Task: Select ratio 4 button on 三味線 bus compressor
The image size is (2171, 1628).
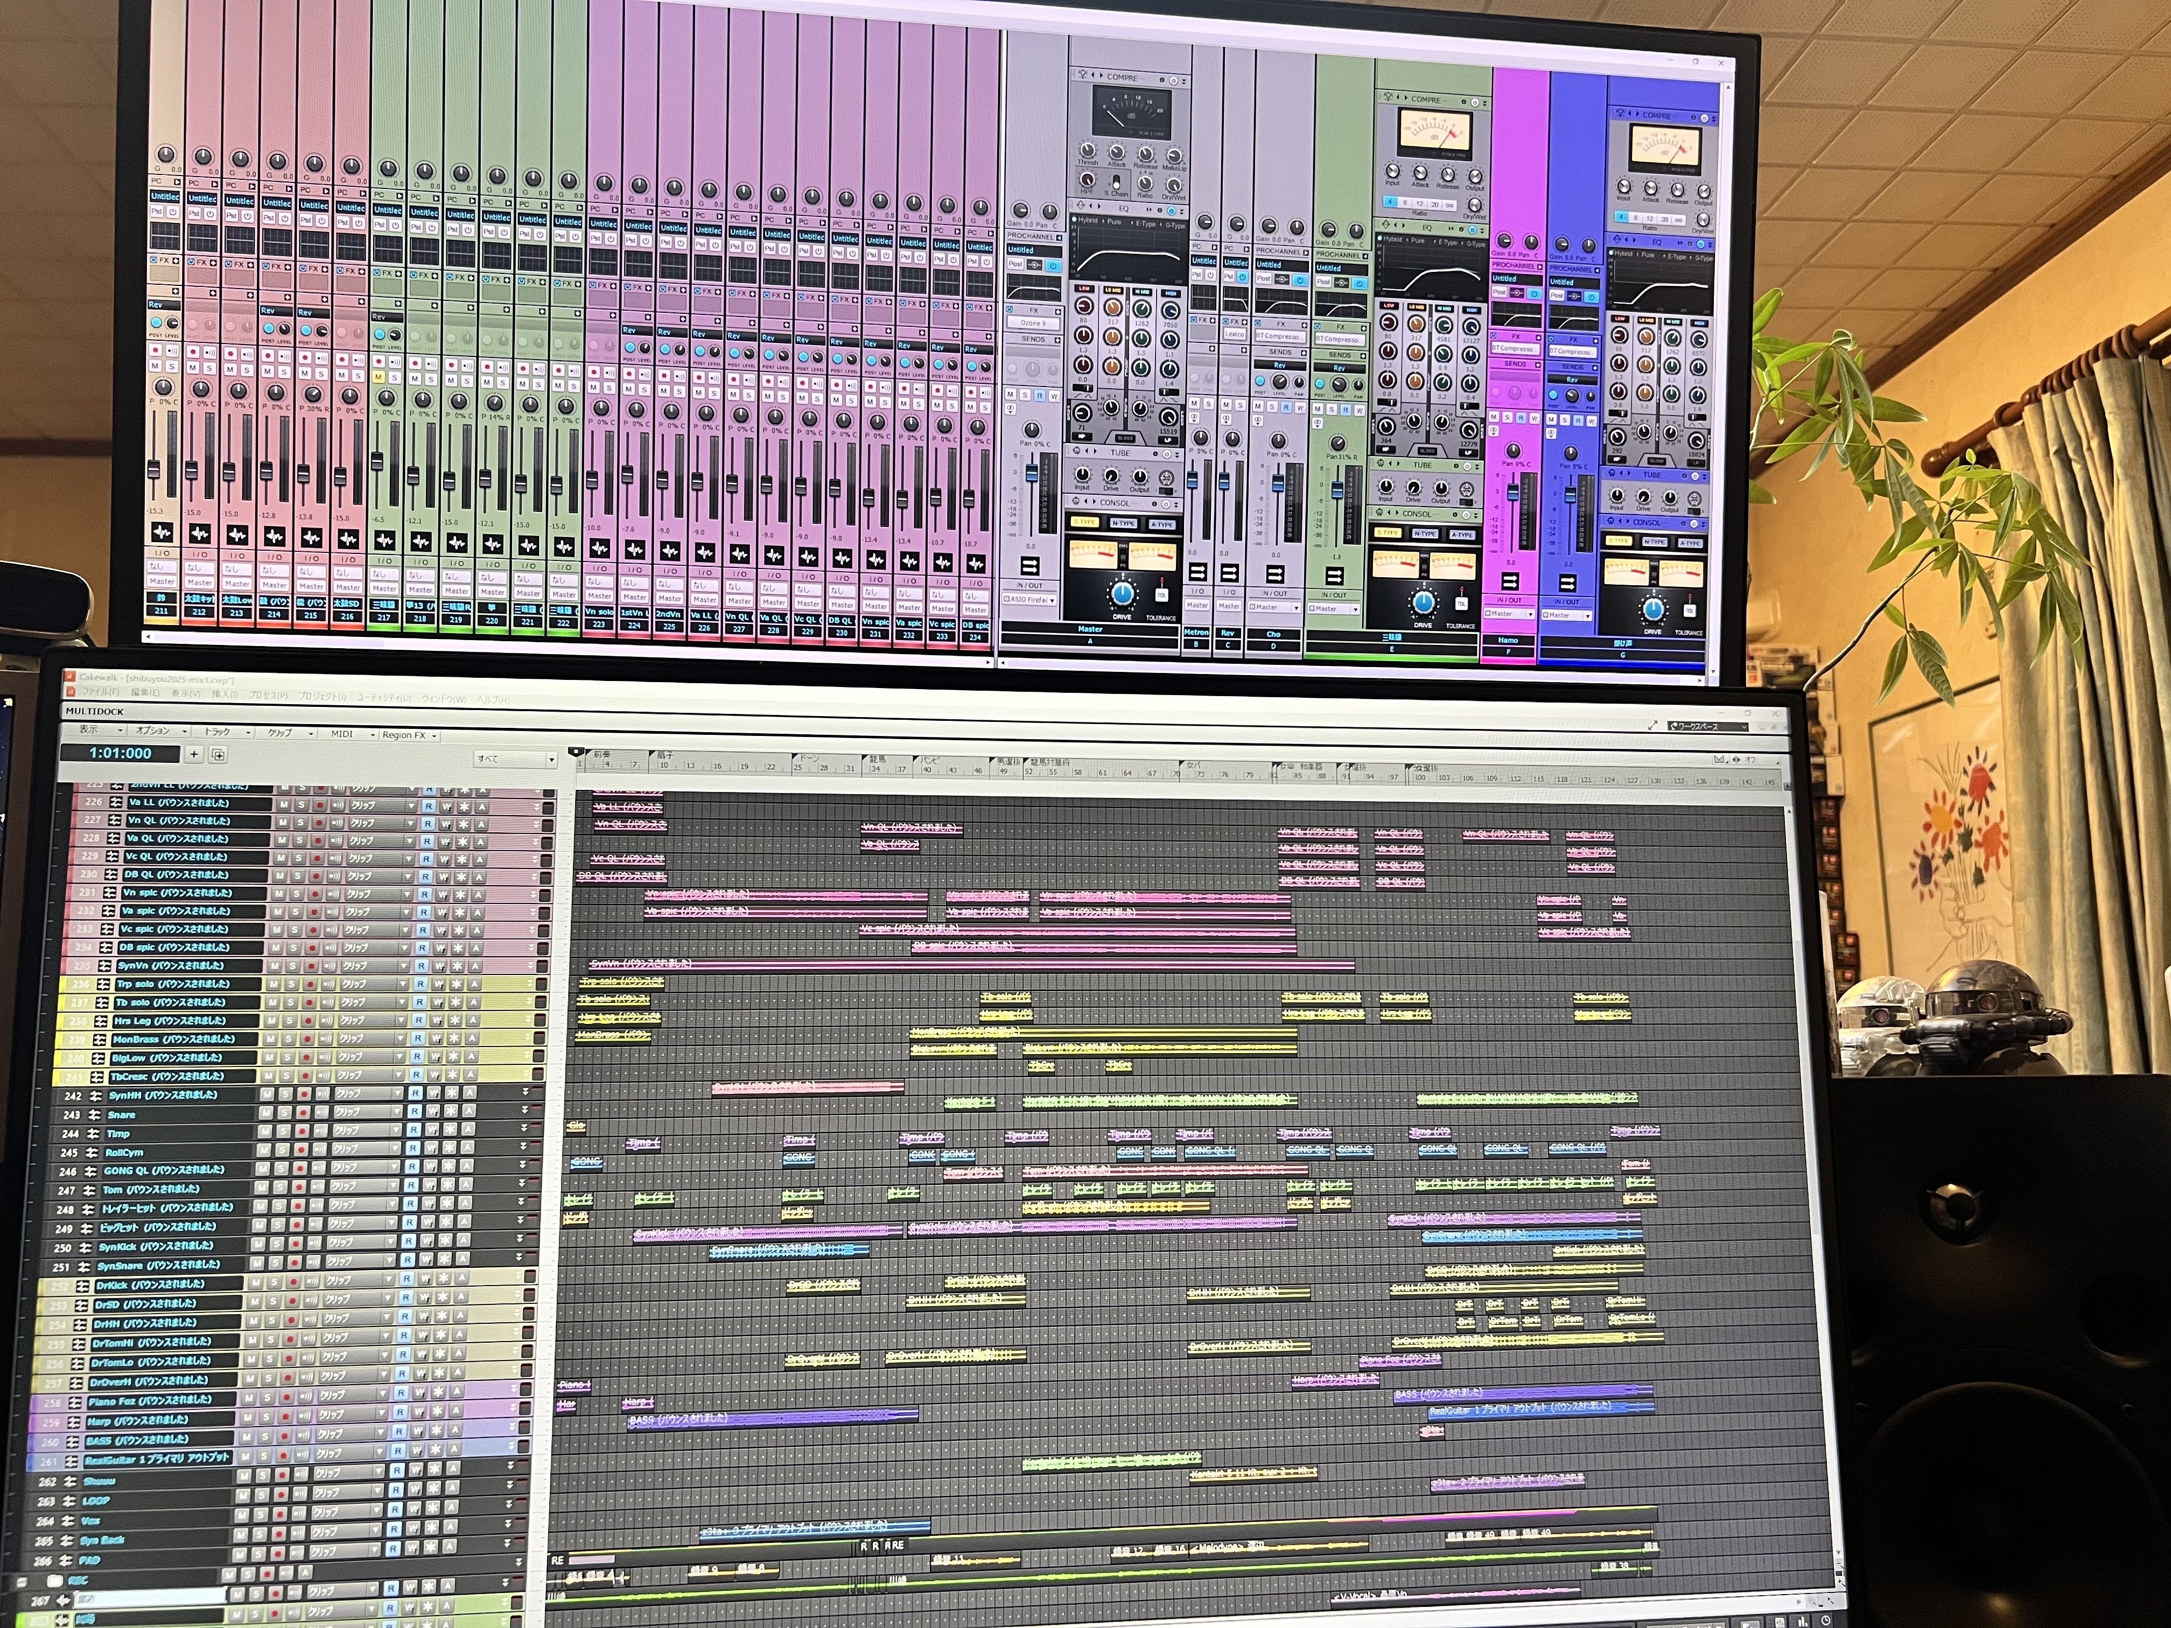Action: click(1391, 202)
